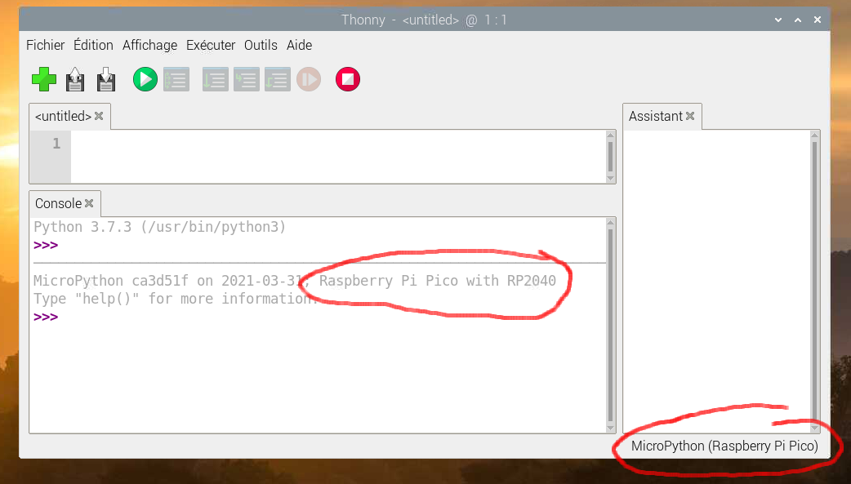Screen dimensions: 851x484
Task: Click the Step over toolbar icon
Action: [216, 79]
